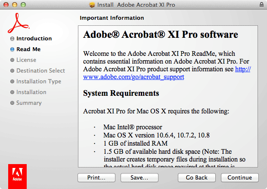267x189 pixels.
Task: Select the License step
Action: 26,60
